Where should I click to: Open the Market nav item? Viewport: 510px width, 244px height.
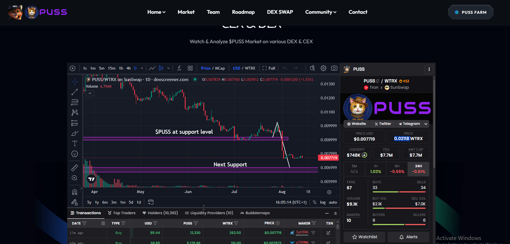click(x=186, y=12)
